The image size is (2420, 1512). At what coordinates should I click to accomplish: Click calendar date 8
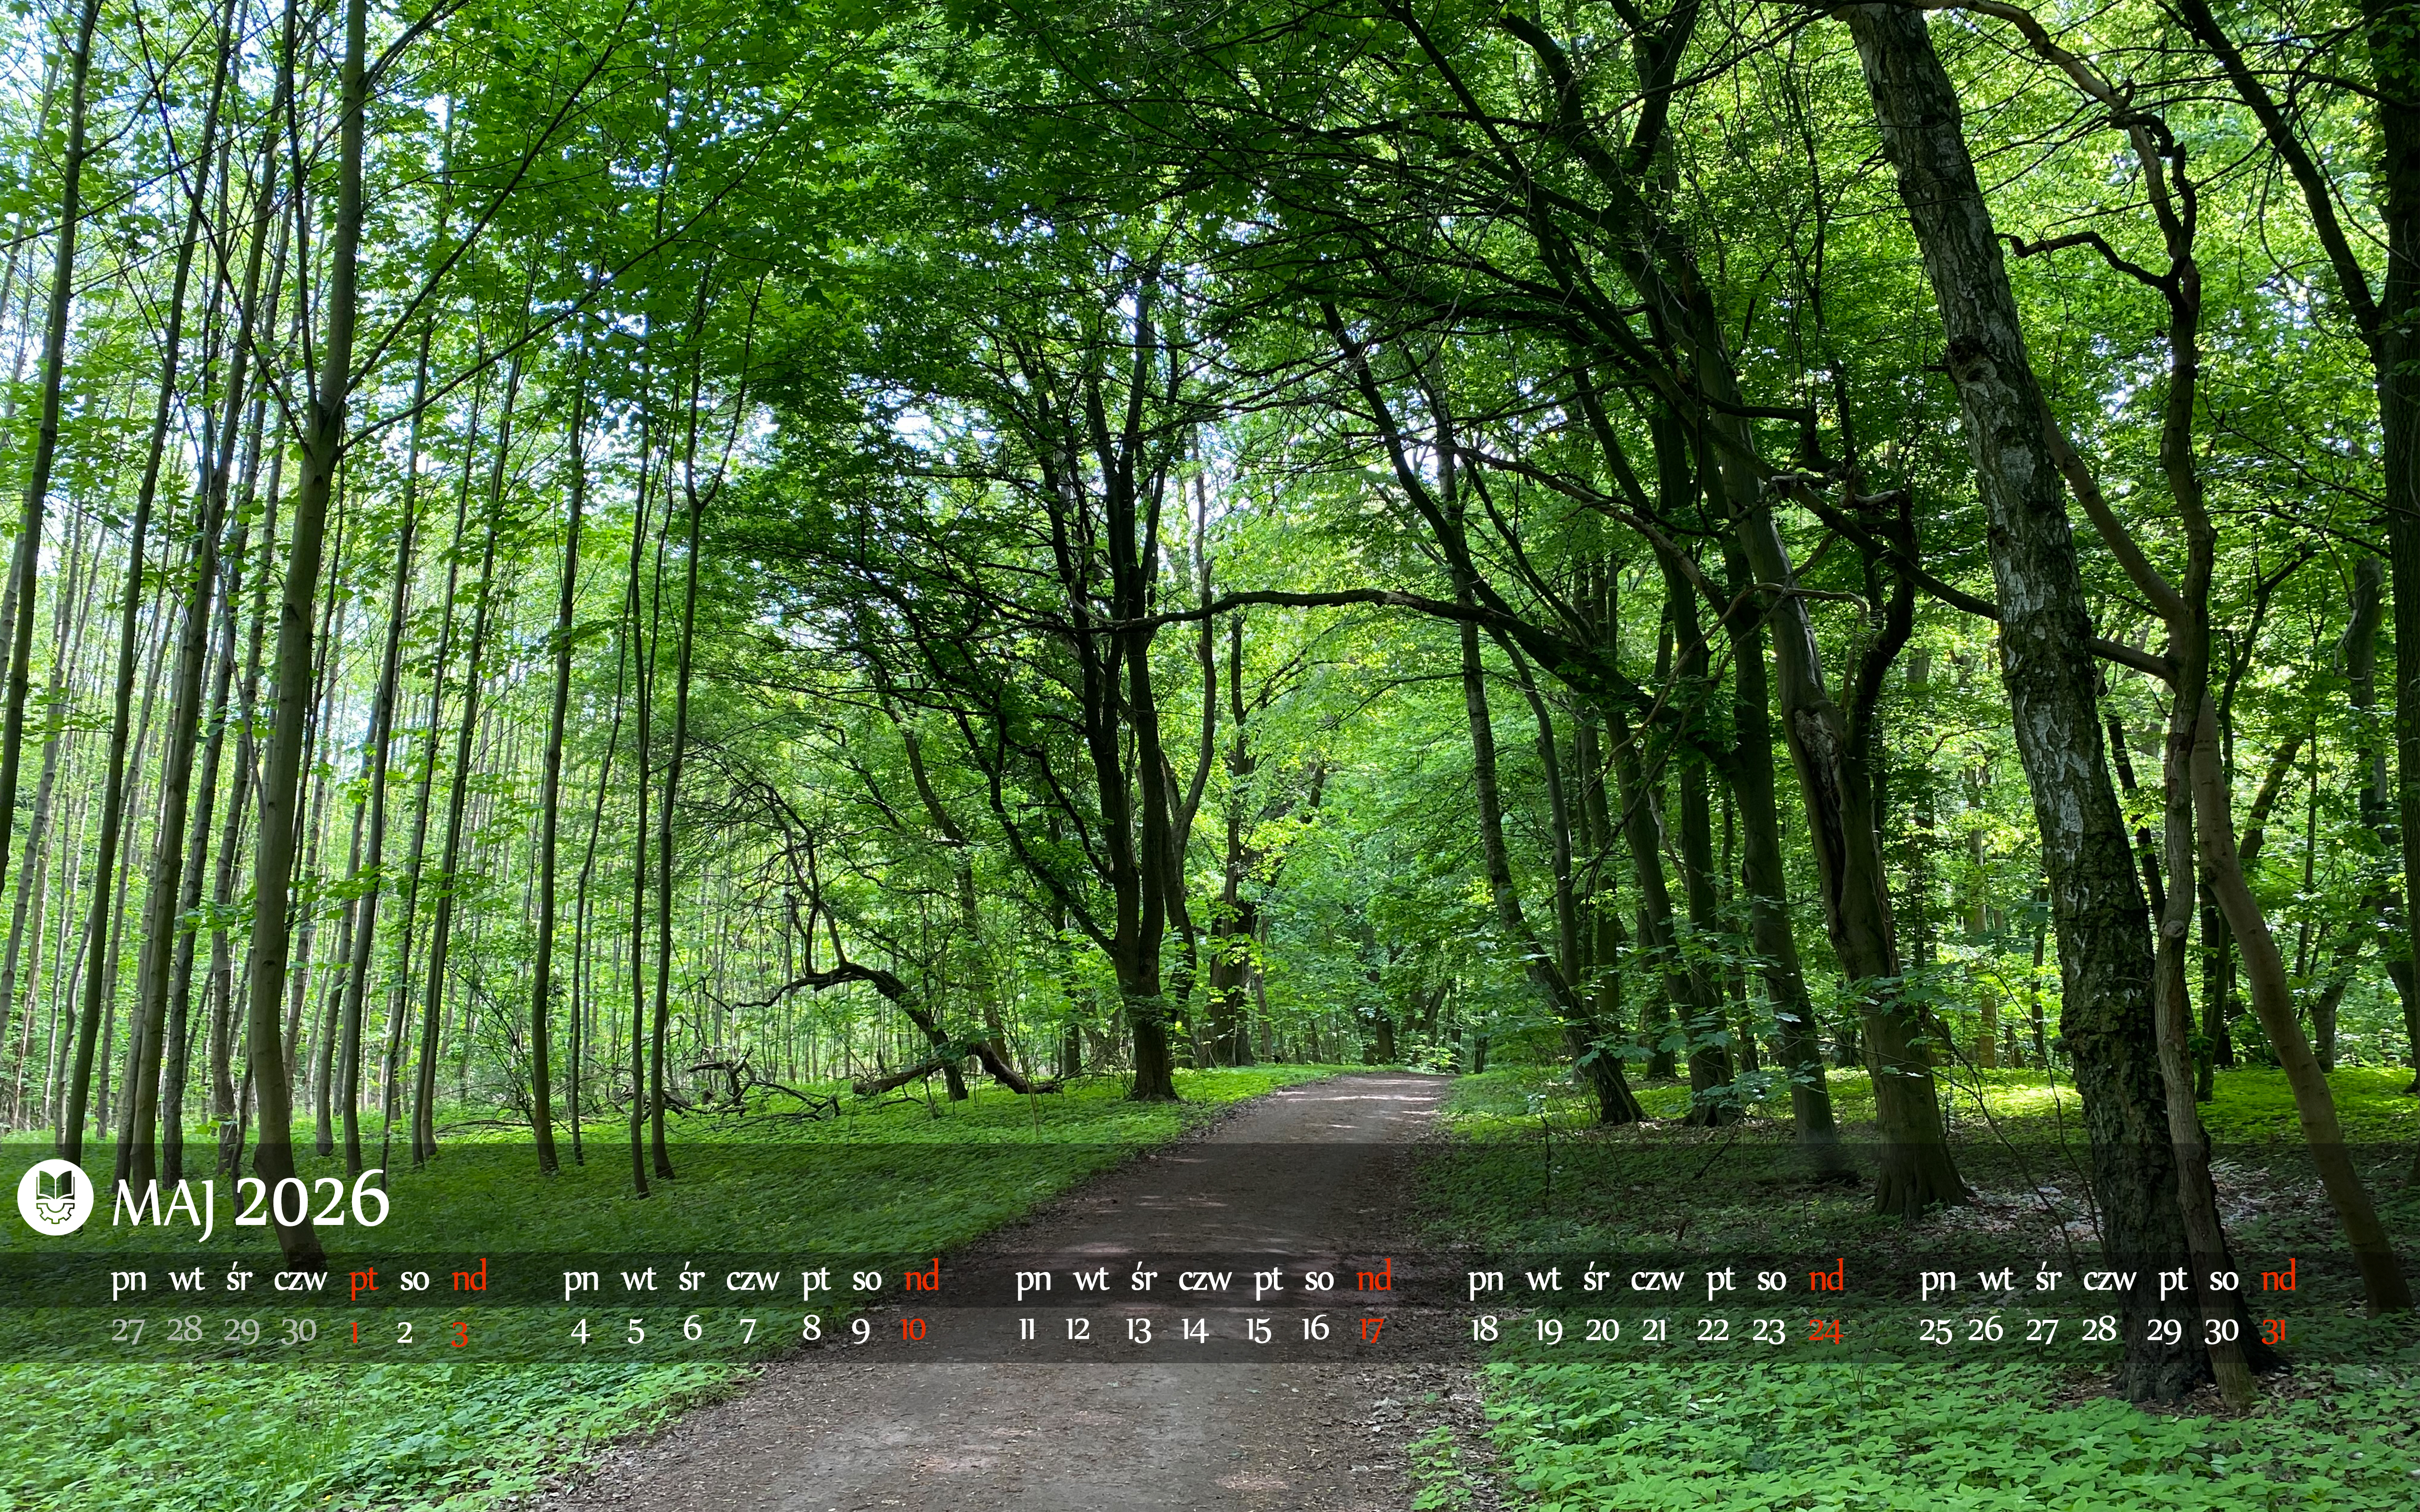point(811,1329)
